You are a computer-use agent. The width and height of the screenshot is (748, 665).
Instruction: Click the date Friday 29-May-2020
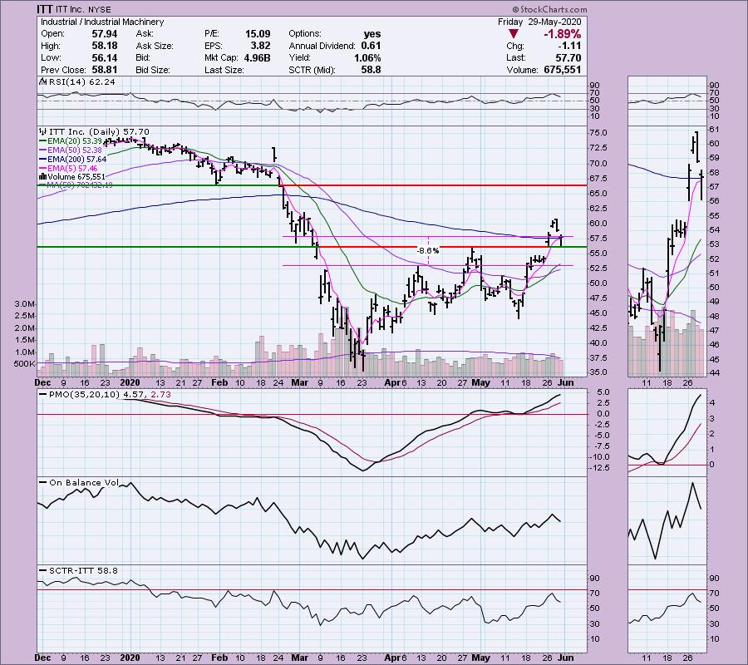pos(539,22)
